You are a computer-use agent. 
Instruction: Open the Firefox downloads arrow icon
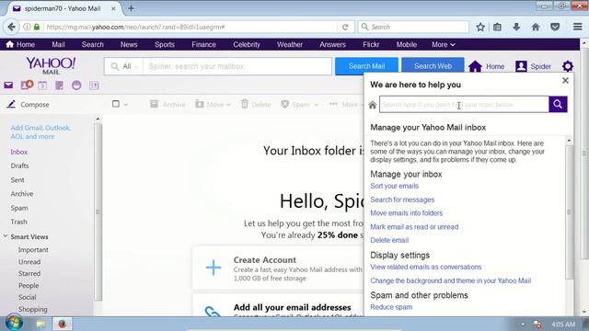coord(516,27)
